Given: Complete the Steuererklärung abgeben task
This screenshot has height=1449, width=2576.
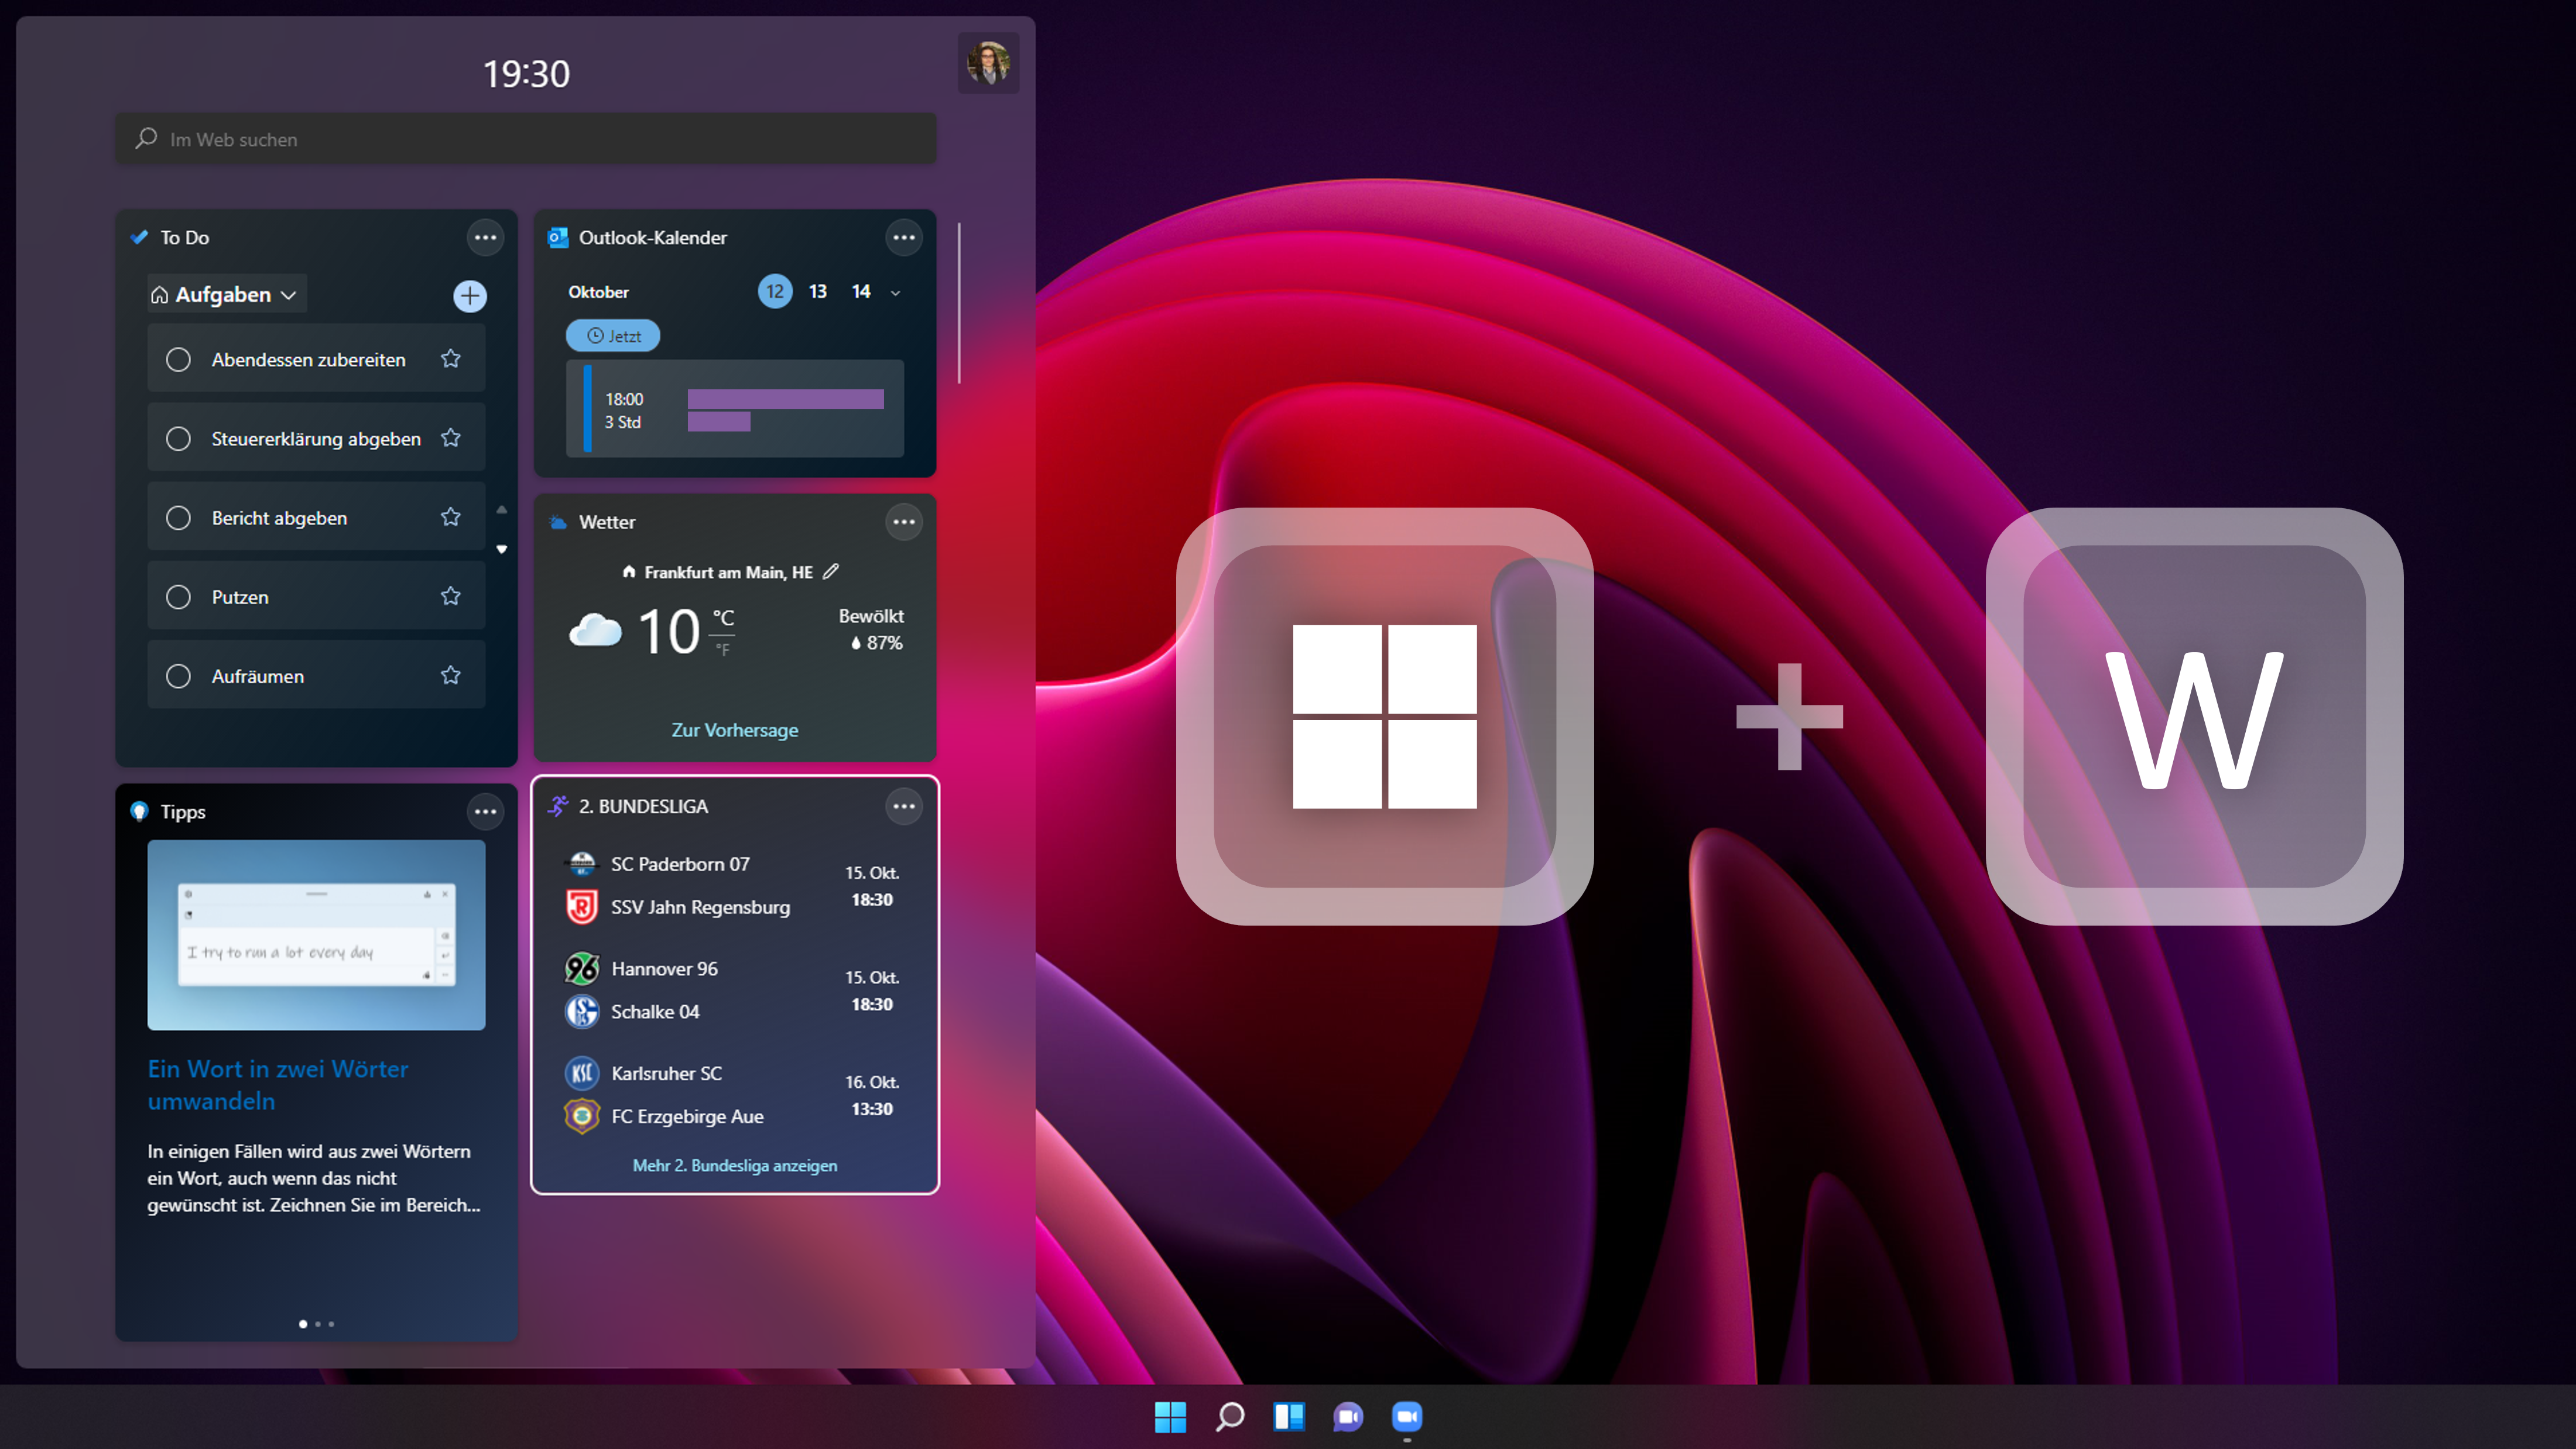Looking at the screenshot, I should (178, 439).
